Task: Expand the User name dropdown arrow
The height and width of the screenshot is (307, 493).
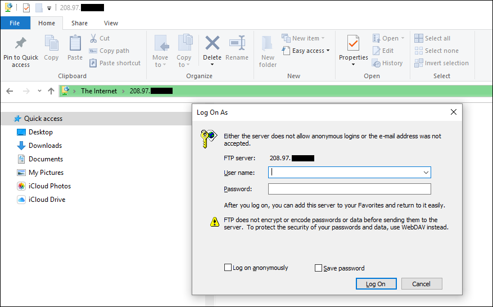Action: tap(426, 173)
